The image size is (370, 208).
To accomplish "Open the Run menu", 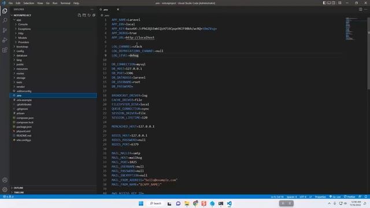I will 55,3.
